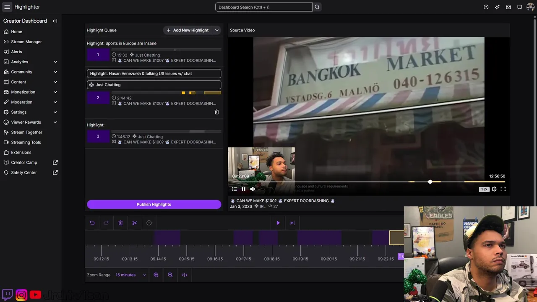537x302 pixels.
Task: Click the add segment plus-circle icon
Action: click(149, 223)
